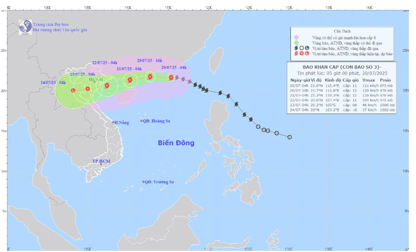Image resolution: width=416 pixels, height=252 pixels.
Task: Click the red circle marker at 23/07/25 - 04h
Action: click(87, 89)
